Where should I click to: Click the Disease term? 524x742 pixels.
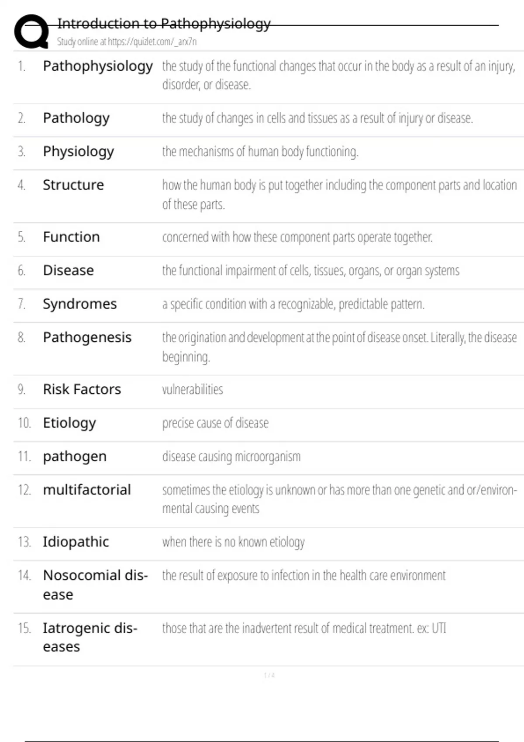pyautogui.click(x=68, y=271)
